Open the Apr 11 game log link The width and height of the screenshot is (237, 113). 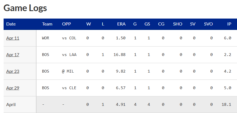(13, 38)
